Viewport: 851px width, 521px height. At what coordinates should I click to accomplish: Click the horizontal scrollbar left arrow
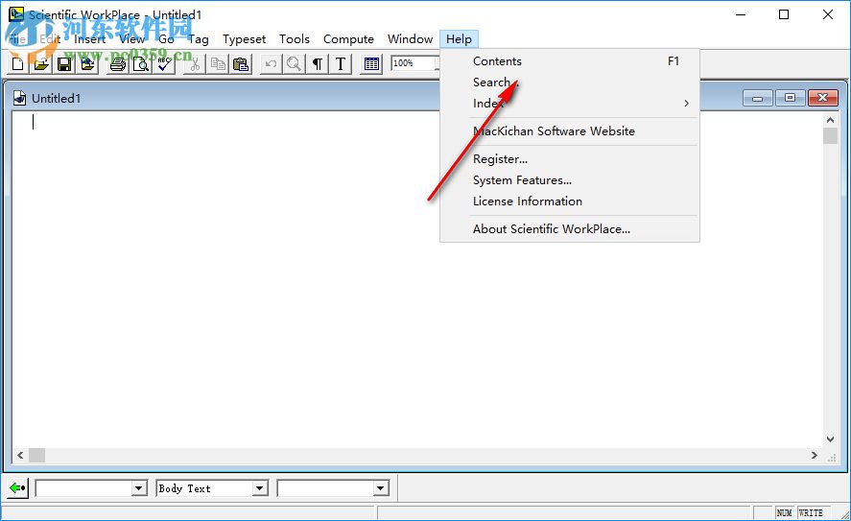coord(20,455)
